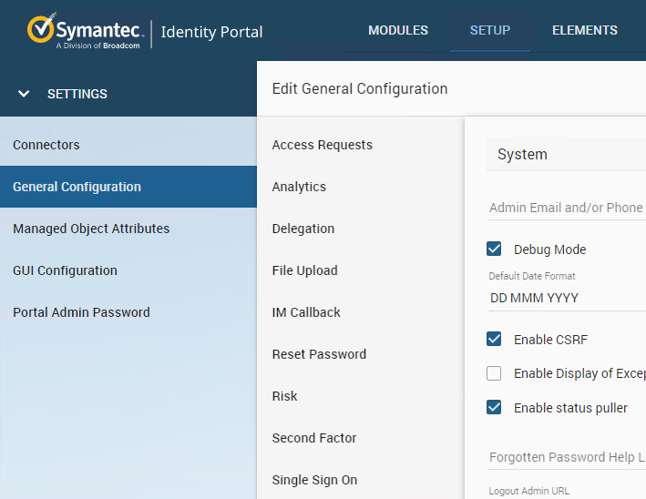Open Managed Object Attributes settings
646x499 pixels.
tap(91, 229)
